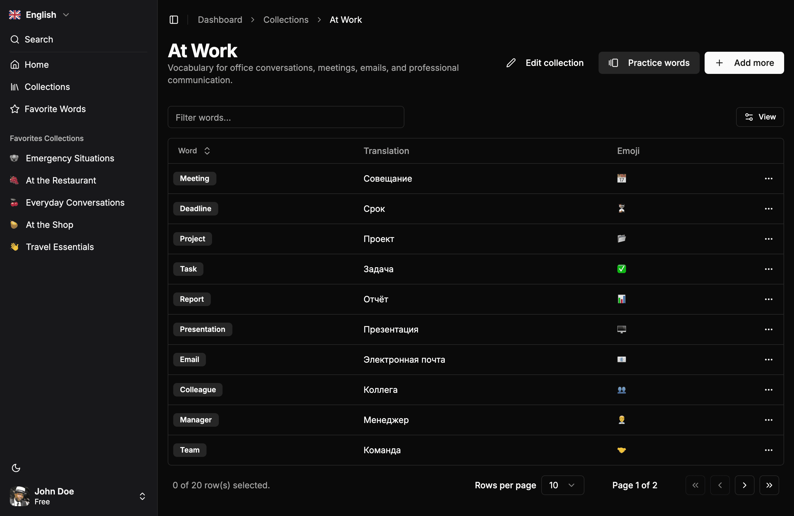
Task: Toggle dark mode with the moon icon
Action: pyautogui.click(x=16, y=468)
